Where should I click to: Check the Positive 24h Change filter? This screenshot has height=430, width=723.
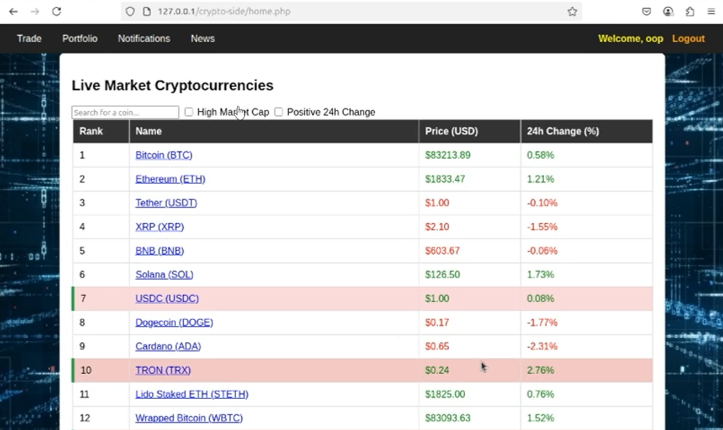click(x=279, y=112)
